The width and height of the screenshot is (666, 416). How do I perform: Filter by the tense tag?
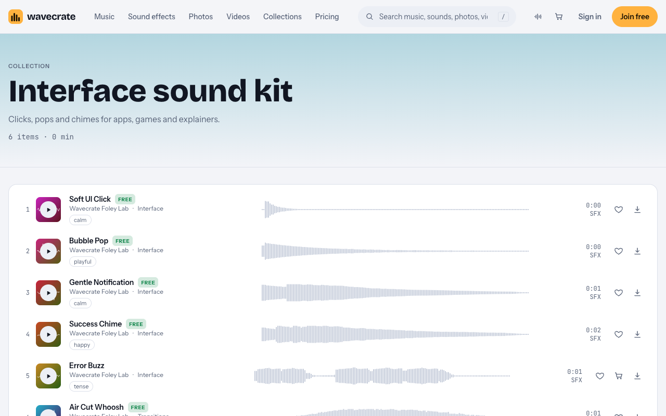coord(81,386)
